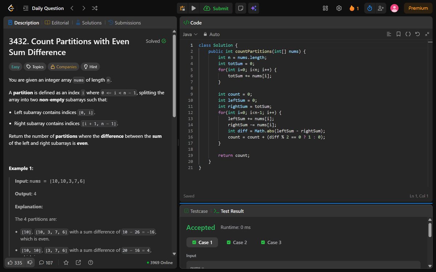Start the timer stopwatch icon
436x272 pixels.
point(370,8)
